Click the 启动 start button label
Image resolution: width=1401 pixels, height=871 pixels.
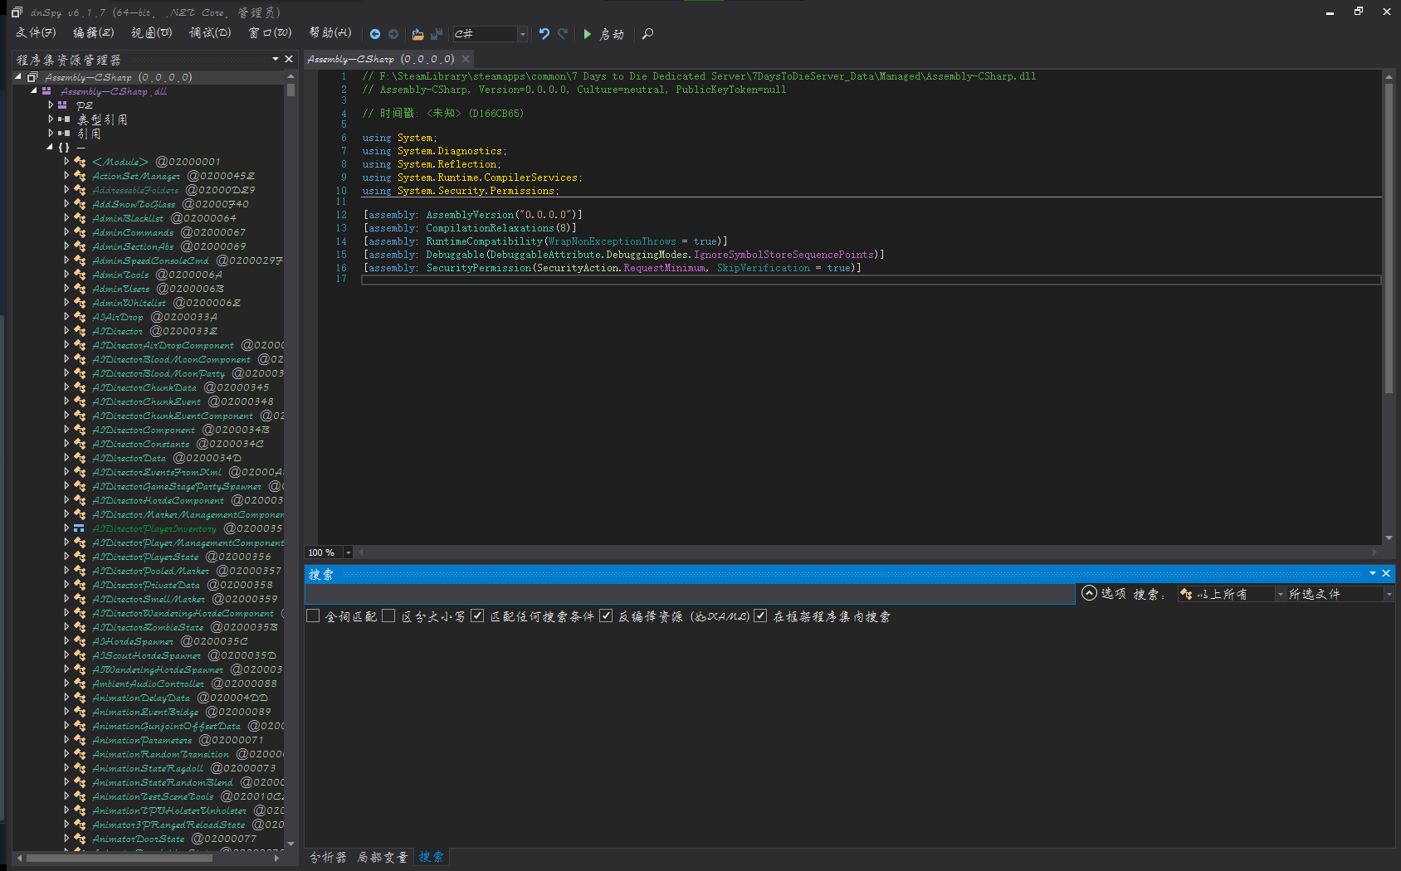point(612,34)
